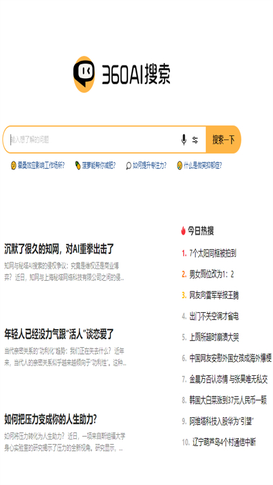273x485 pixels.
Task: Open hot search 阿维塔科技入股华为"引望"
Action: tap(221, 421)
